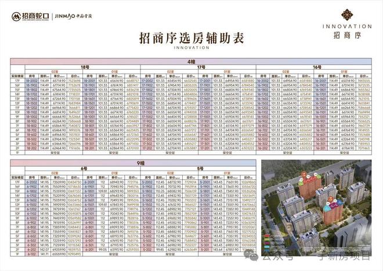Select room cell 18-2002

(32, 81)
